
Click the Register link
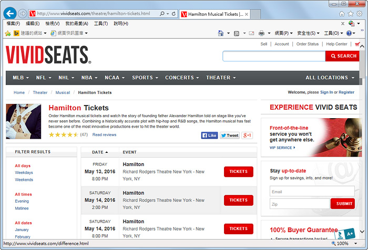346,92
